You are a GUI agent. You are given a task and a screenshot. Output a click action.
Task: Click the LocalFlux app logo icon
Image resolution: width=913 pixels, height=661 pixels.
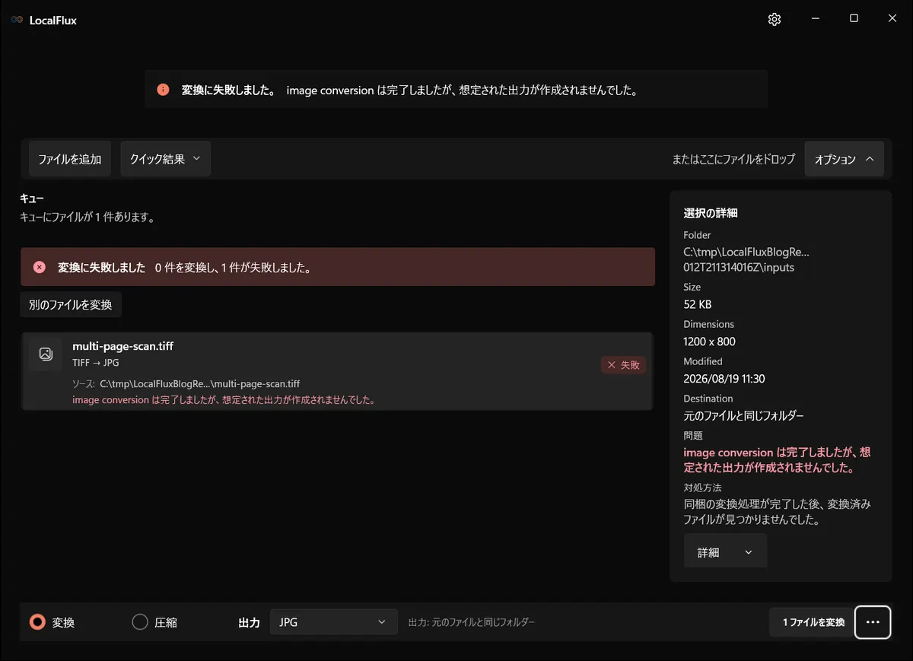click(x=17, y=21)
